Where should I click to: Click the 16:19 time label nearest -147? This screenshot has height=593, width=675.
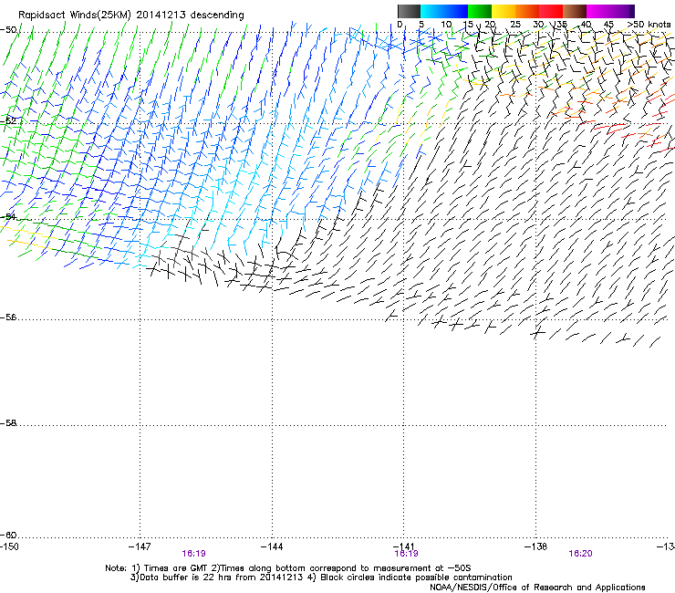click(x=193, y=554)
